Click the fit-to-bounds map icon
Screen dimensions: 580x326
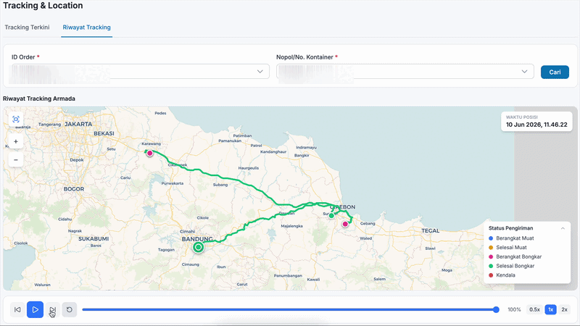(15, 120)
